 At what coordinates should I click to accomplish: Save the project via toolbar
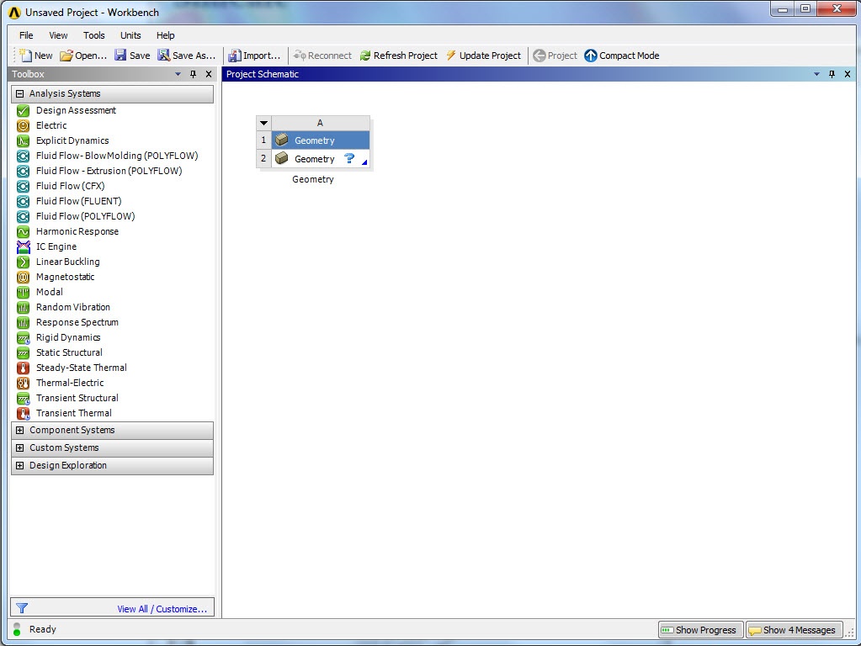tap(132, 56)
